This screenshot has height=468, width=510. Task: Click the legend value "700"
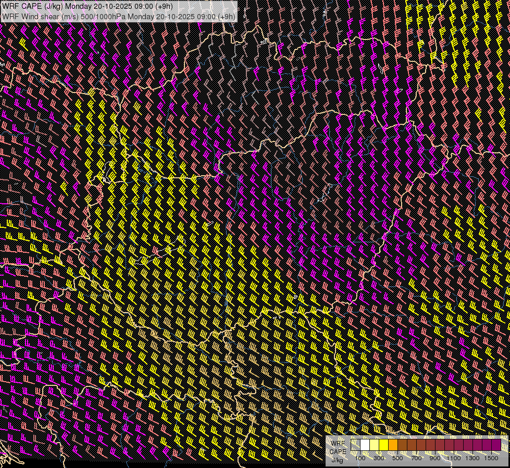[416, 458]
